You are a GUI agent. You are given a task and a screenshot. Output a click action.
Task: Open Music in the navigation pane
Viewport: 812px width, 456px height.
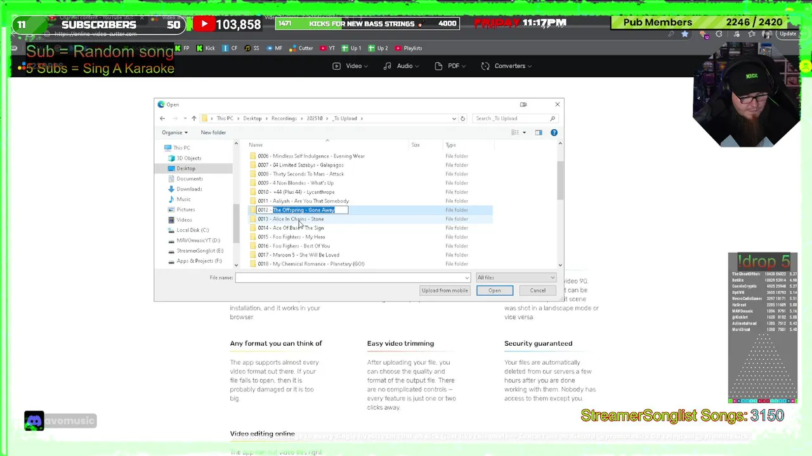pos(183,199)
